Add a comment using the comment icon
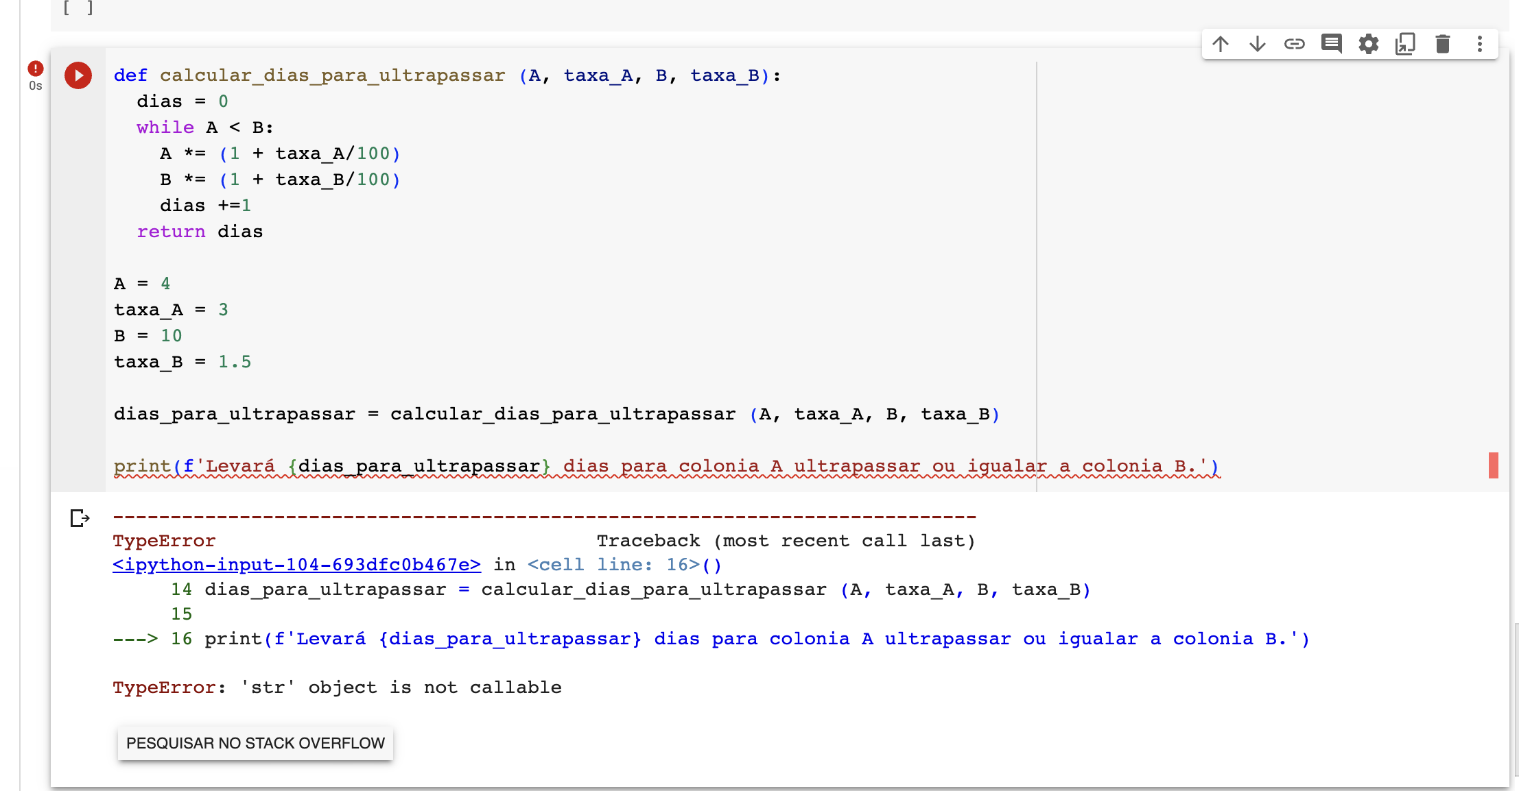The image size is (1519, 791). click(x=1332, y=45)
